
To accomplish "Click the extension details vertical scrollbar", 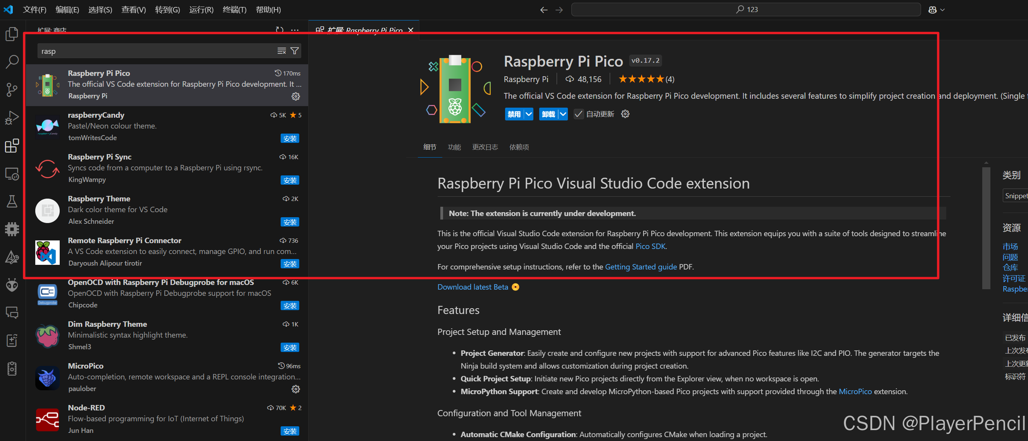I will click(x=986, y=227).
